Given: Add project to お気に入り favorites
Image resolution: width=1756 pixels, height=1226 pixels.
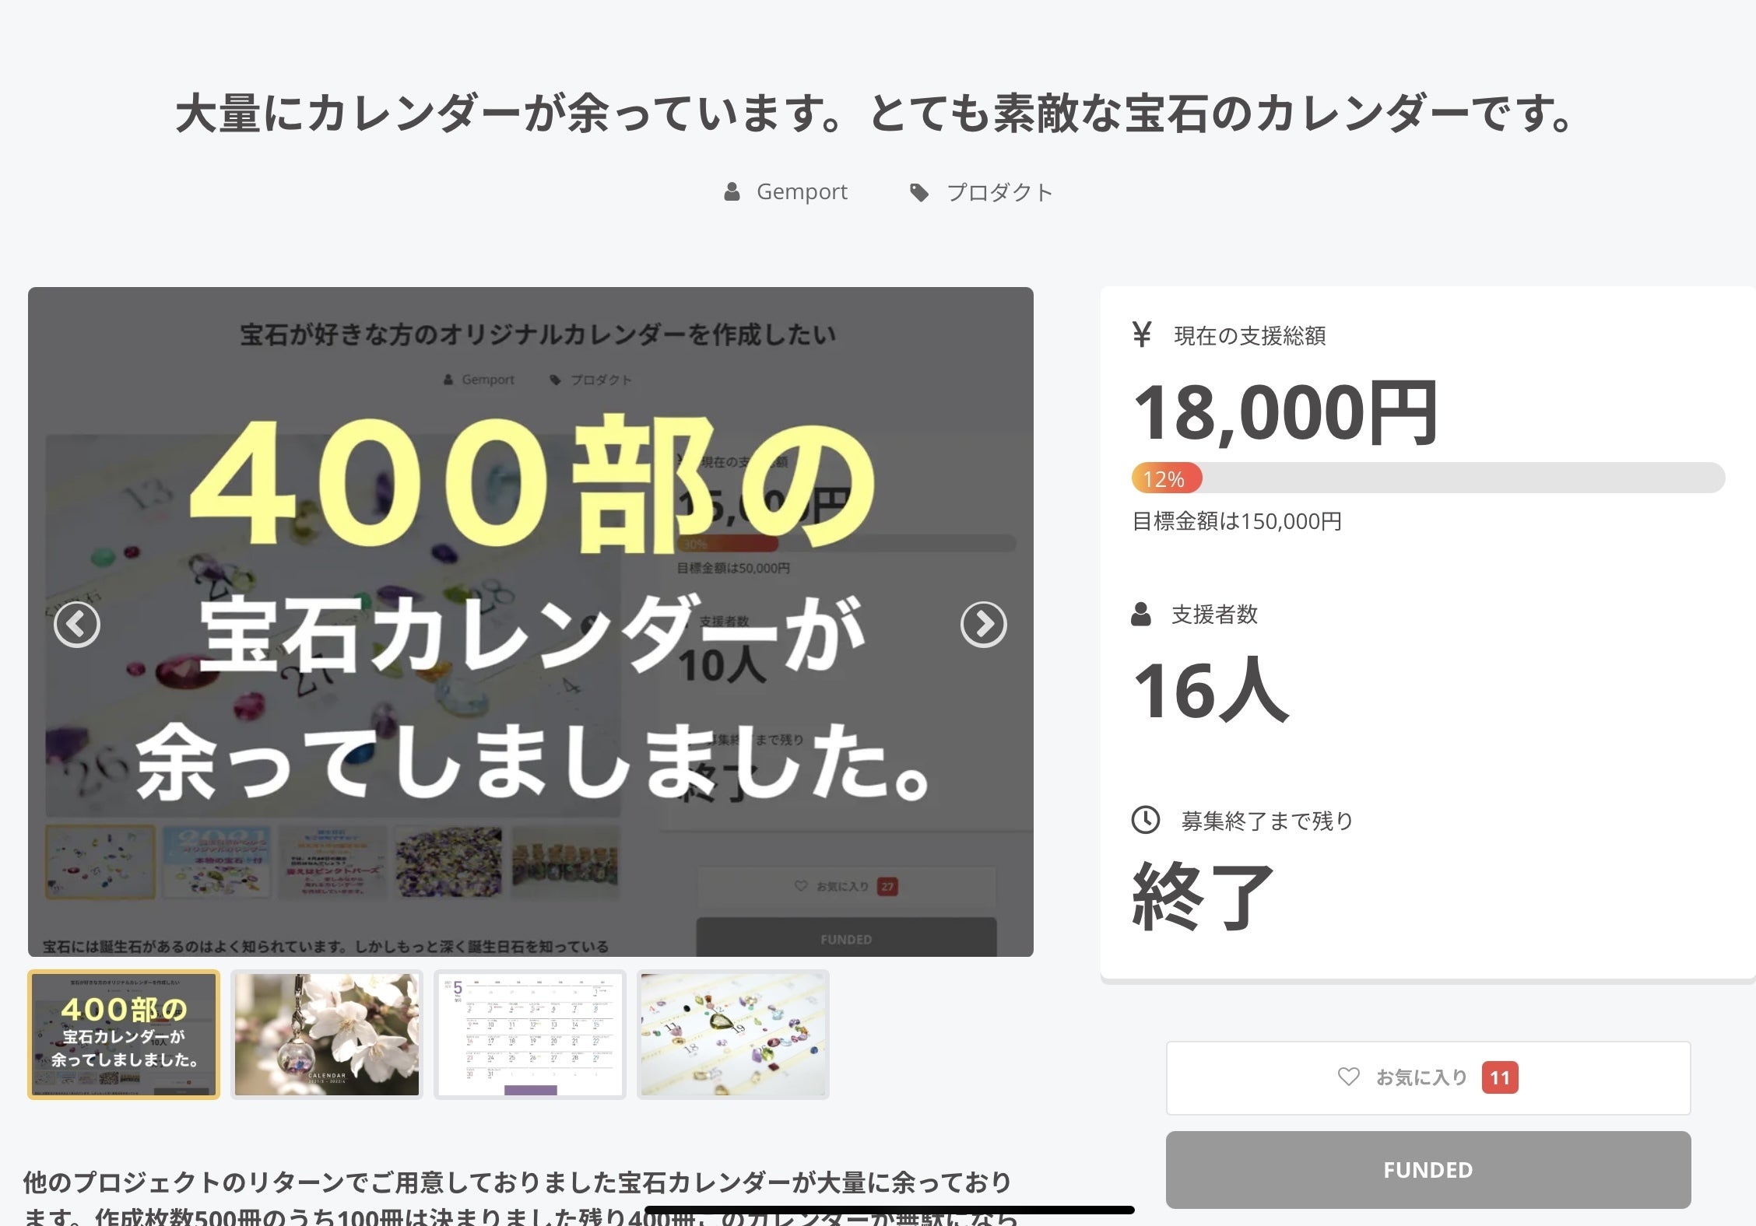Looking at the screenshot, I should click(1428, 1077).
